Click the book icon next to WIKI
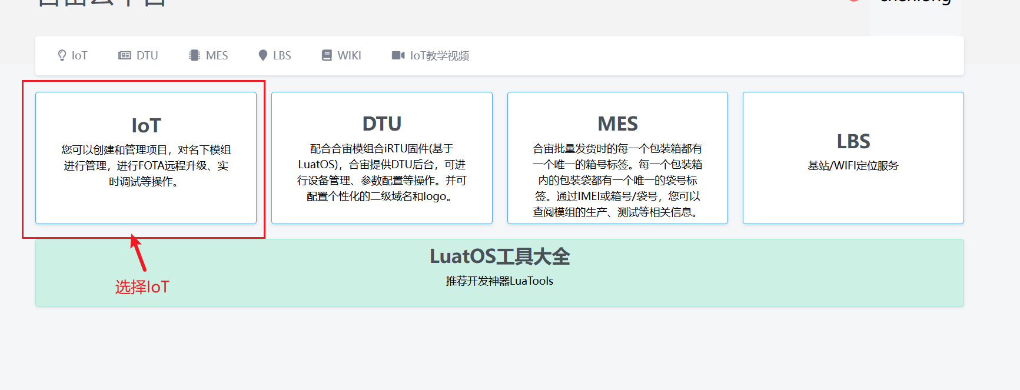The width and height of the screenshot is (1020, 390). click(x=327, y=55)
